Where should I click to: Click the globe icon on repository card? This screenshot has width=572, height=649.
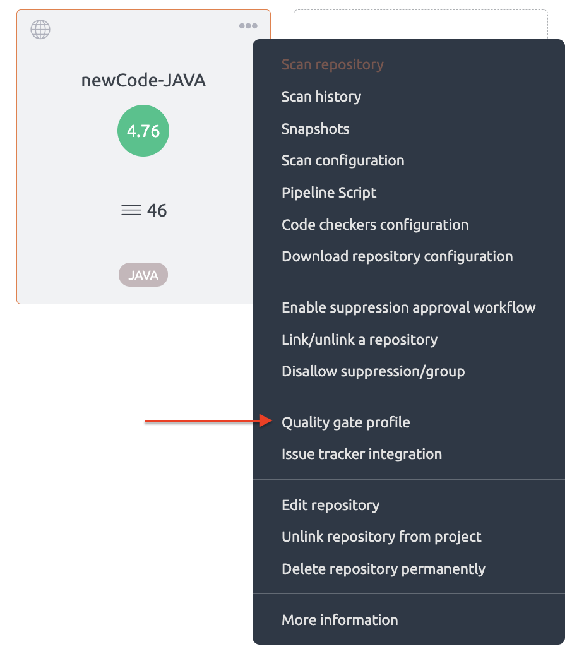tap(40, 29)
